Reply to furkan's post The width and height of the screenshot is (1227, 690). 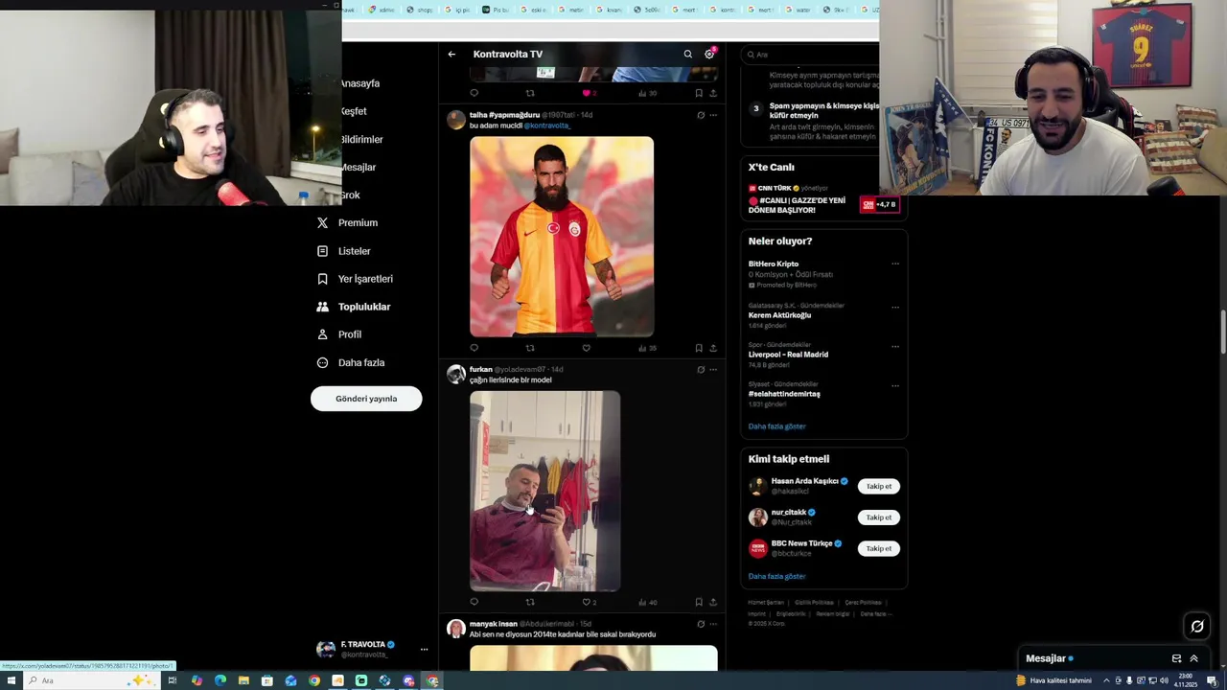pos(474,602)
